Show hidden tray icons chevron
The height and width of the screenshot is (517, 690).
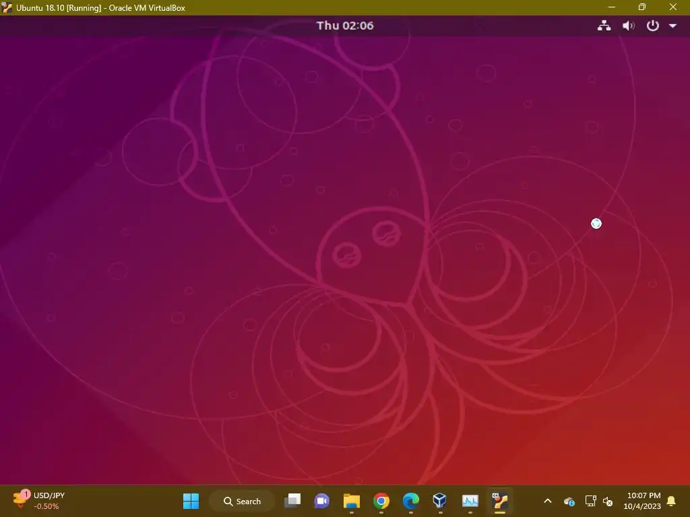[x=548, y=501]
